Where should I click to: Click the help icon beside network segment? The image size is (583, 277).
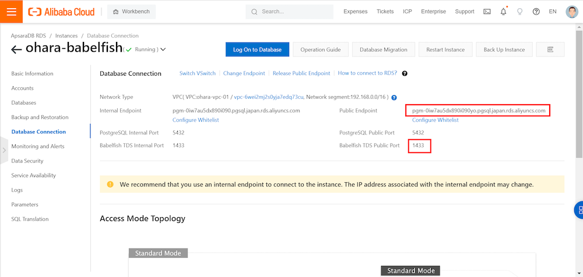click(x=394, y=97)
